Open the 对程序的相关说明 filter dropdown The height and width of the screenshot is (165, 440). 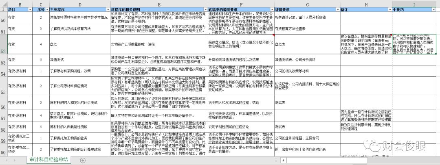pos(206,9)
